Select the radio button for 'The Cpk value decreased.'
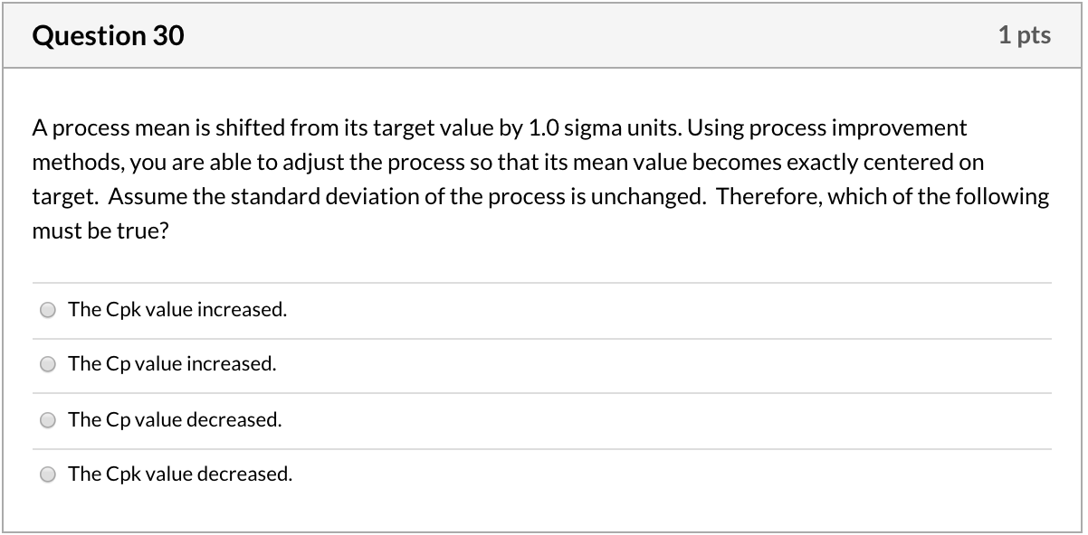This screenshot has width=1088, height=535. 47,474
